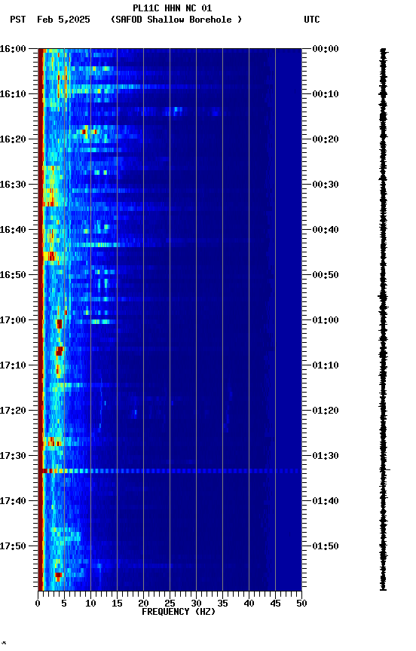Click the 00:00 UTC time label
Image resolution: width=416 pixels, height=651 pixels.
coord(326,48)
